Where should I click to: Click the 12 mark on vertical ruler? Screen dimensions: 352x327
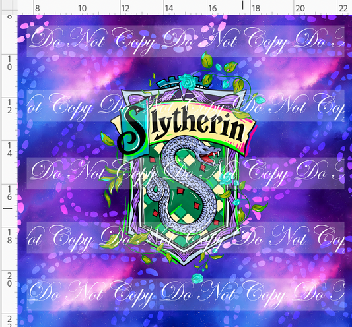[9, 106]
